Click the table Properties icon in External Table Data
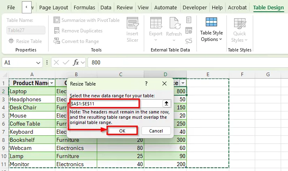Viewport: 288px width, 171px height. (x=189, y=20)
